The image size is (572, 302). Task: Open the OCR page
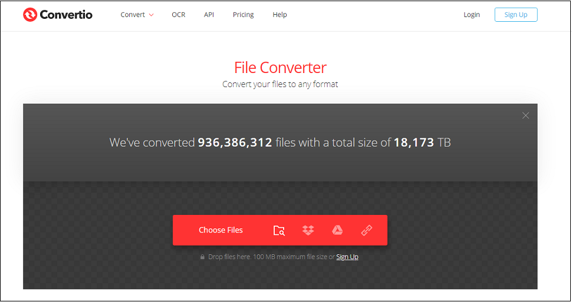pyautogui.click(x=179, y=15)
